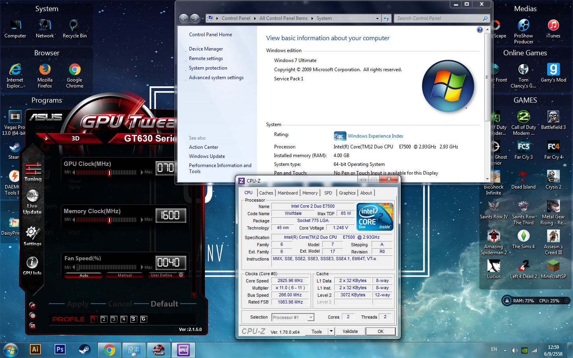The height and width of the screenshot is (358, 573).
Task: Select profile 2 in GPU Tweak
Action: click(x=104, y=319)
